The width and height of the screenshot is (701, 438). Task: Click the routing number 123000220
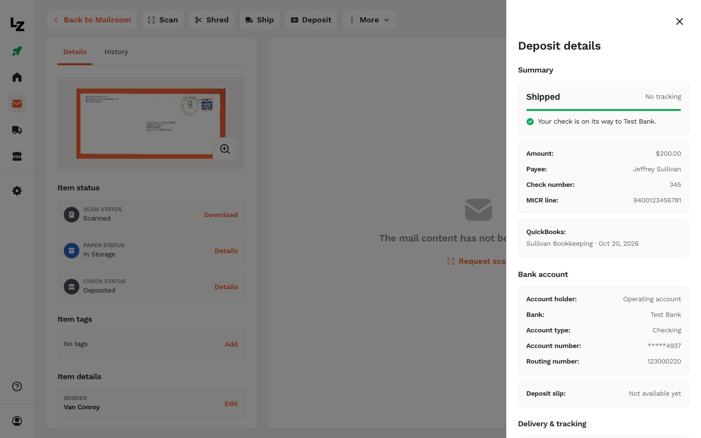click(x=664, y=362)
